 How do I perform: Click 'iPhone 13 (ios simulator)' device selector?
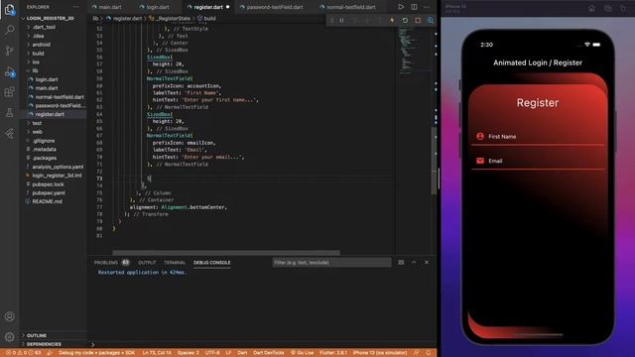coord(379,353)
